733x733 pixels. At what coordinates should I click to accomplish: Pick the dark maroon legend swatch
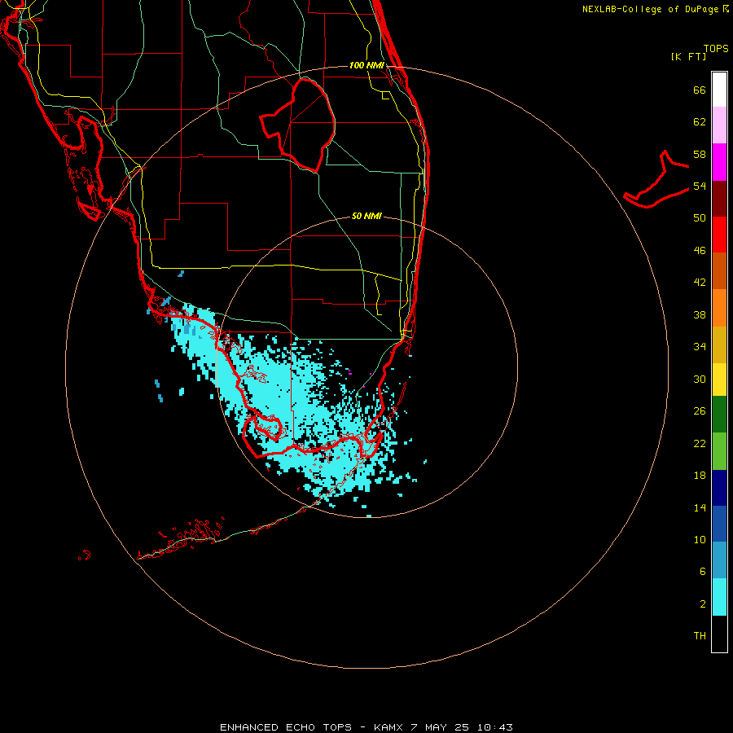pyautogui.click(x=719, y=198)
